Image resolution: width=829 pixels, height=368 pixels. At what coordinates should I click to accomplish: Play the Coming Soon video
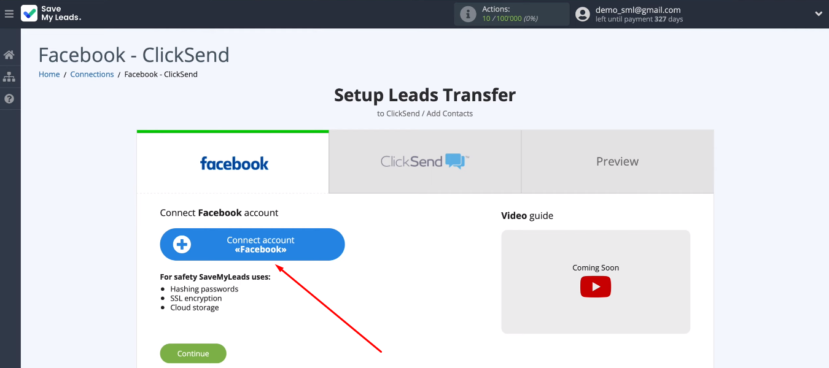pos(596,286)
